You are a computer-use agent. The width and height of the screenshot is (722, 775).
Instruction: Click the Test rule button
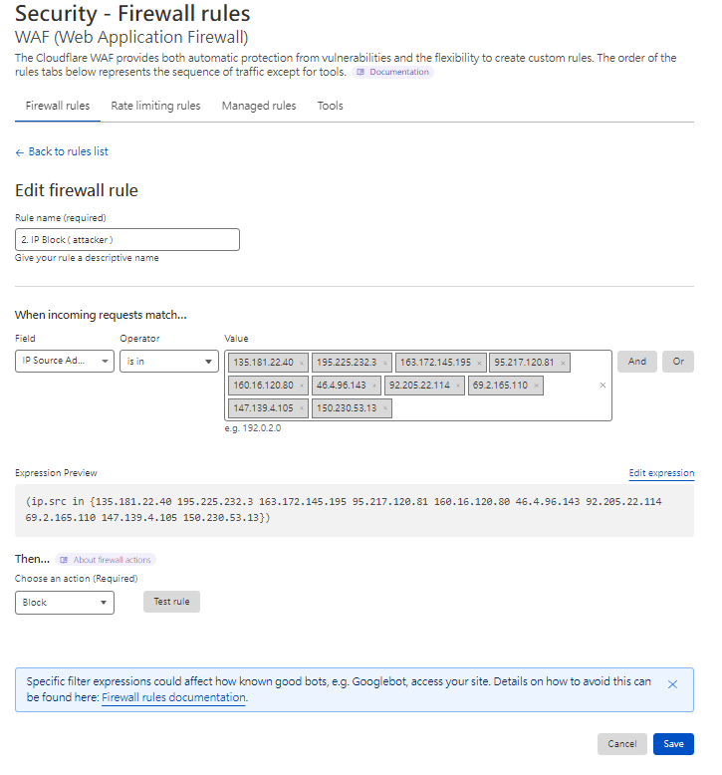tap(171, 602)
